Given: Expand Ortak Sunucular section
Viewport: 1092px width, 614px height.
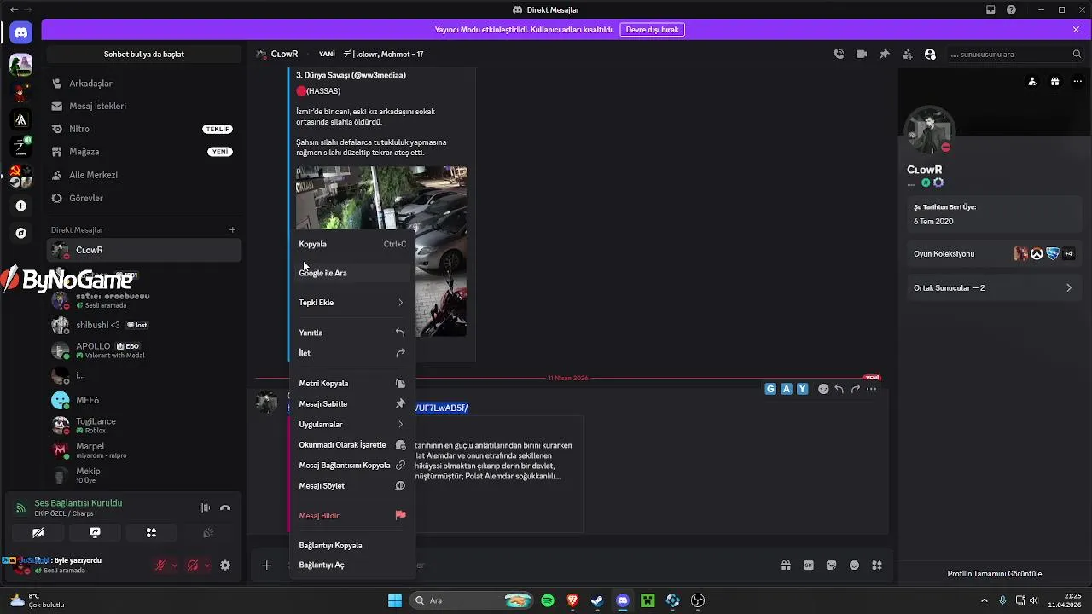Looking at the screenshot, I should pos(992,287).
